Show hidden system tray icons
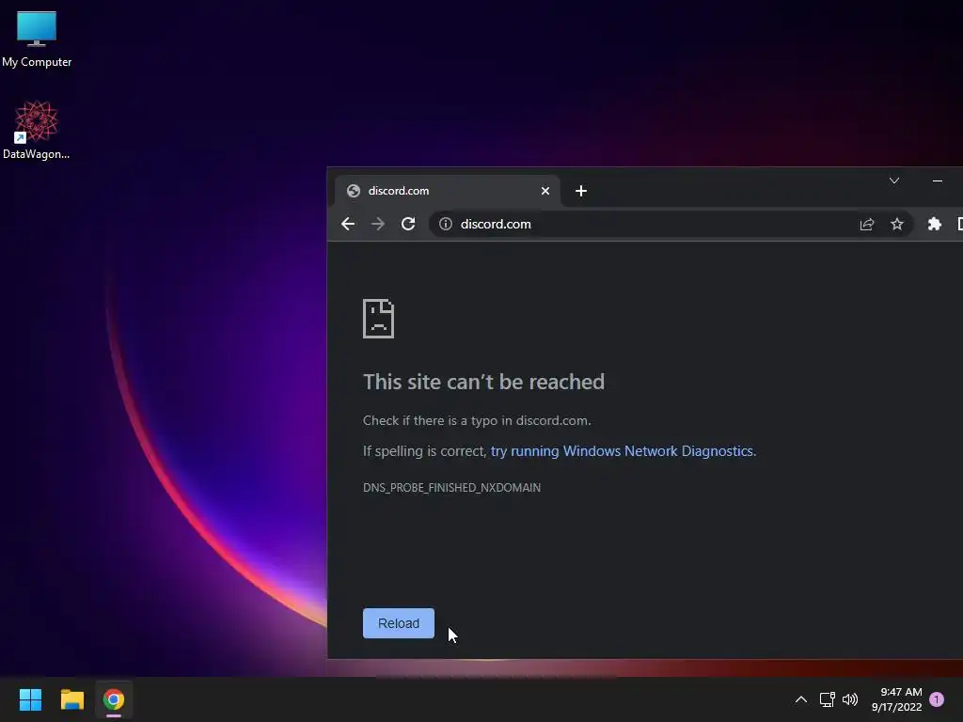 (801, 699)
